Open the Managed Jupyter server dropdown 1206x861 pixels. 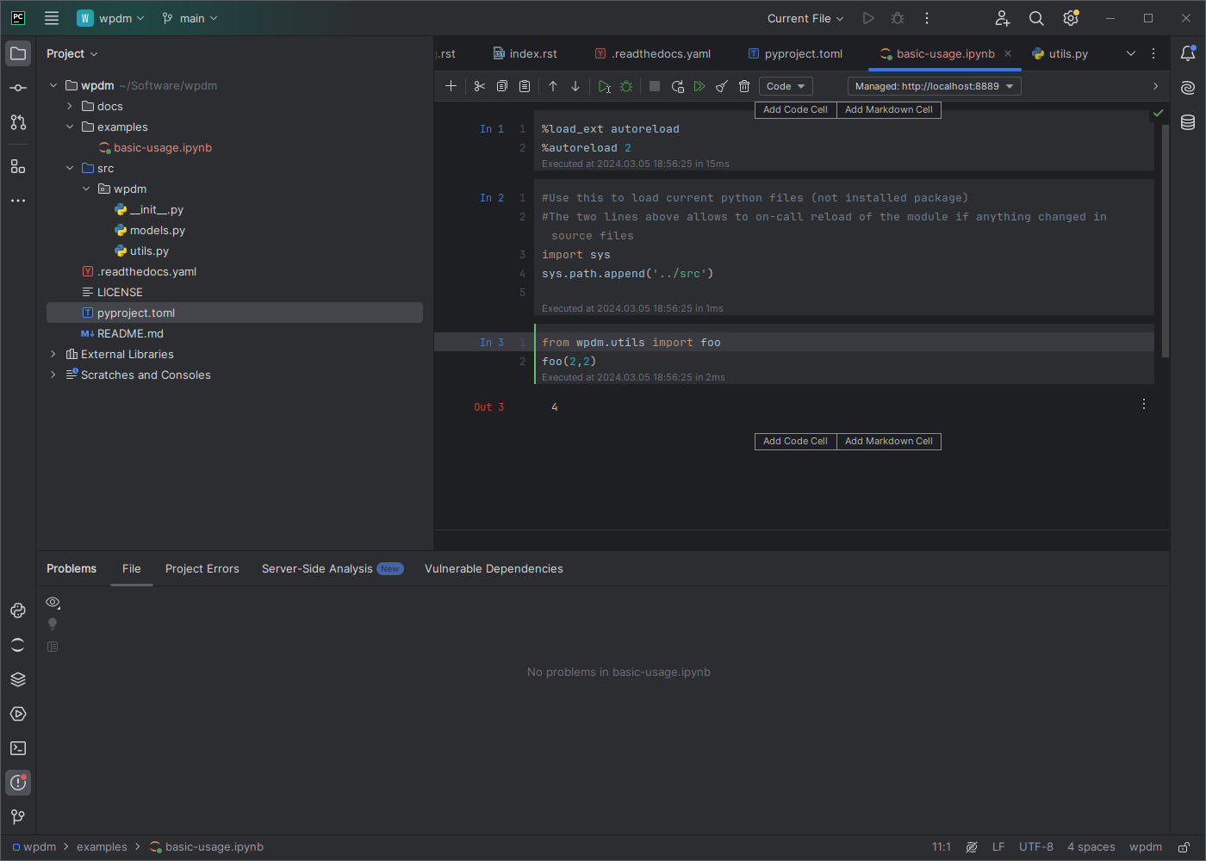tap(934, 86)
